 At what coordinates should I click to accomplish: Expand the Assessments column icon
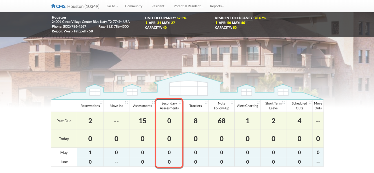pos(153,102)
